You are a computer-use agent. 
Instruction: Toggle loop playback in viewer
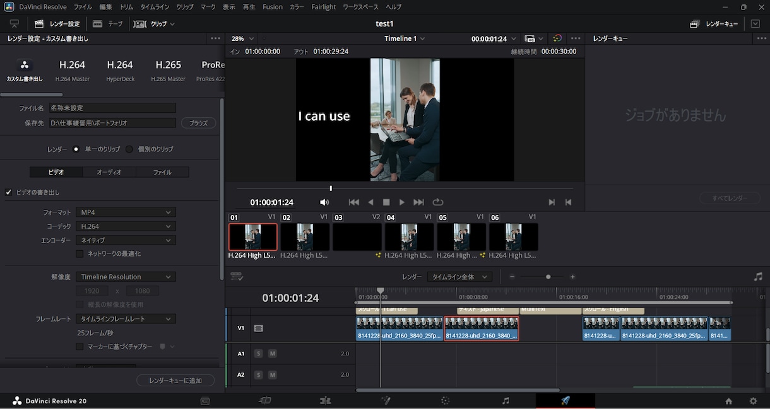click(x=438, y=202)
